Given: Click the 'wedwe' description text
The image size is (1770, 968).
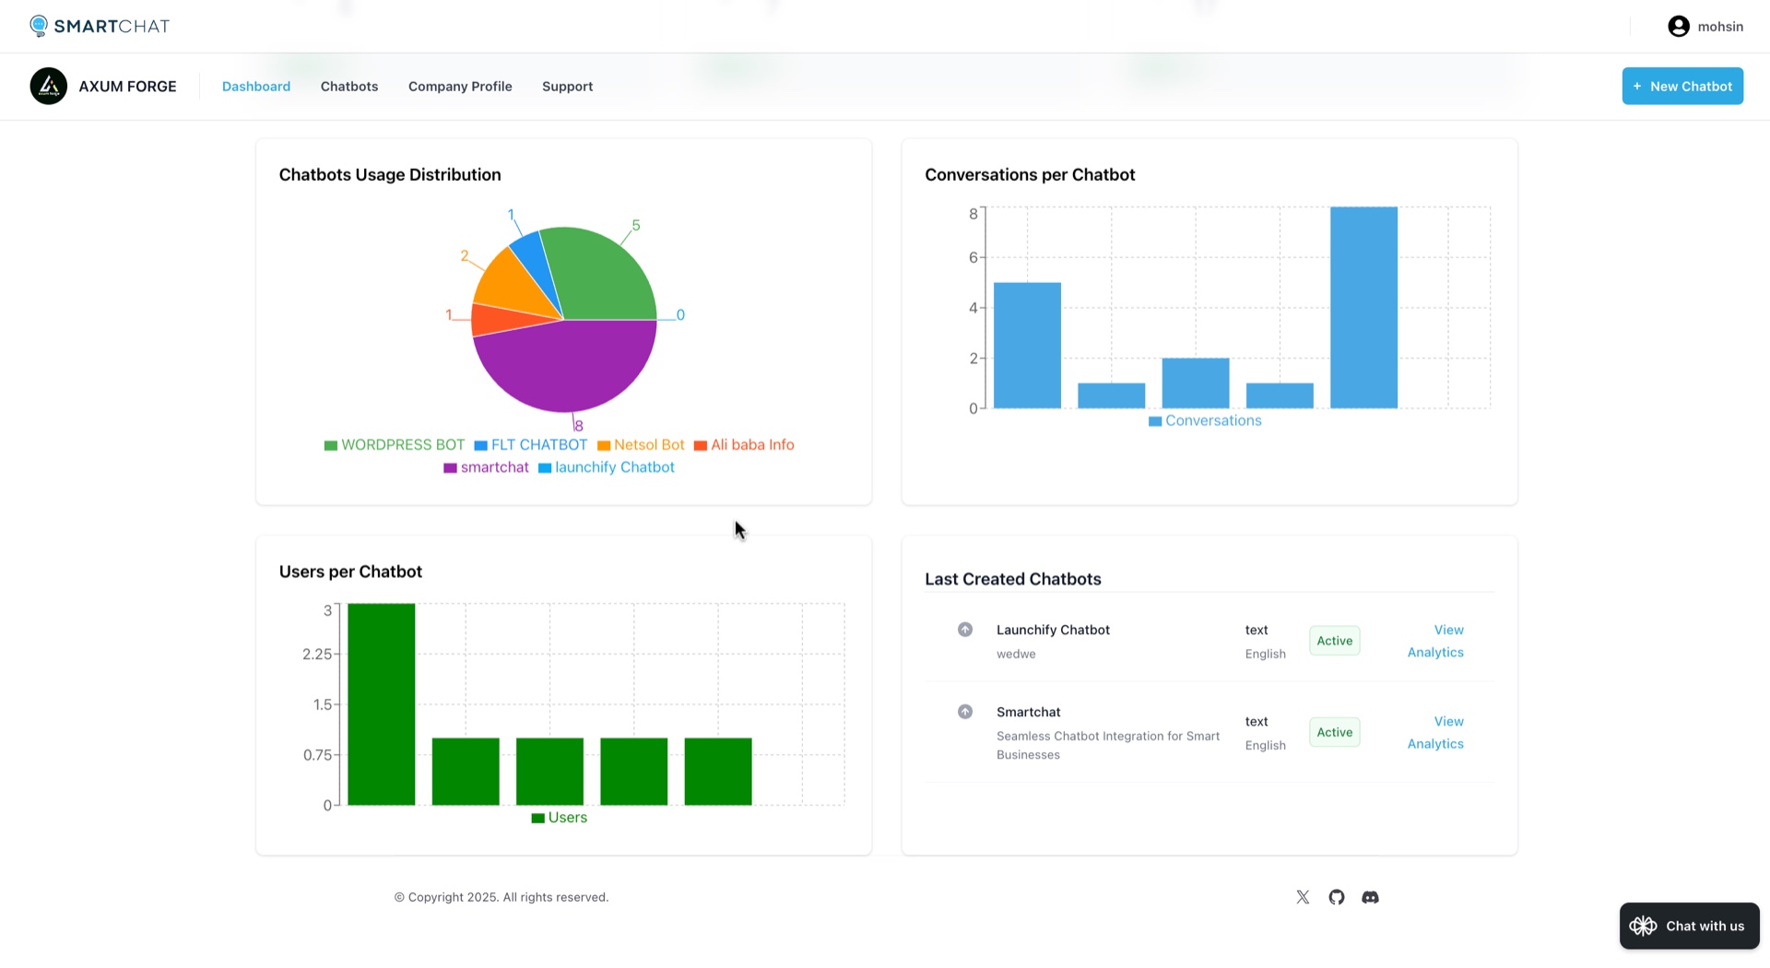Looking at the screenshot, I should coord(1016,654).
